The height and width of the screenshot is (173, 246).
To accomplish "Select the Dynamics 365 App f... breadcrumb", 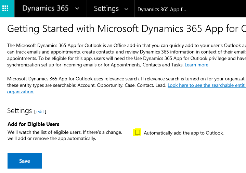I will [x=161, y=10].
